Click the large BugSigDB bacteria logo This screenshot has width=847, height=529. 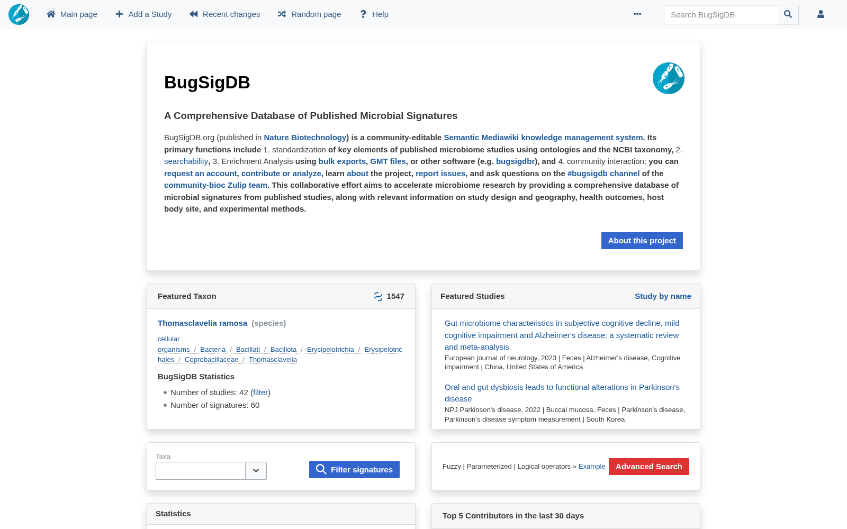(669, 78)
